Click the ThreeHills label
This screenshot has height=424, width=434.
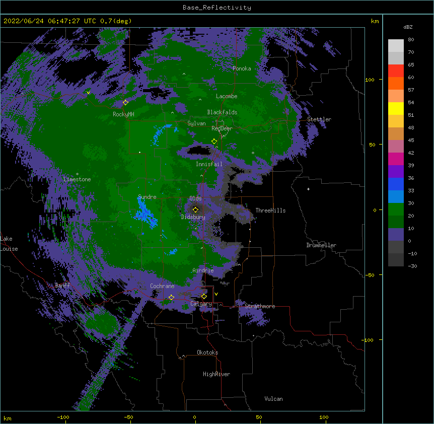click(270, 210)
